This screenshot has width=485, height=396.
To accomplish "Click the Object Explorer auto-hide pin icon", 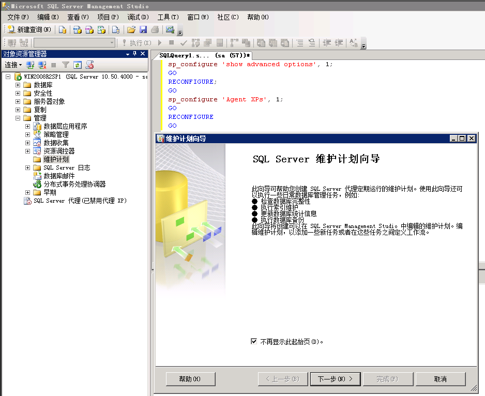I will click(x=135, y=54).
